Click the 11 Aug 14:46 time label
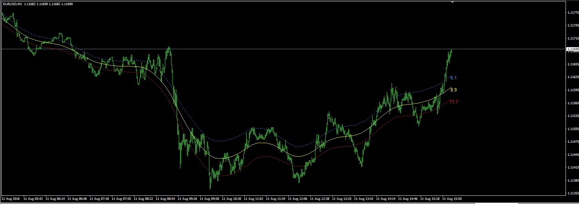Screen dimensions: 579x204 (x=408, y=199)
